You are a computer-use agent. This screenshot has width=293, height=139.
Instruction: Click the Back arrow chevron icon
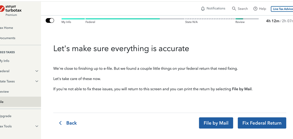pos(60,123)
